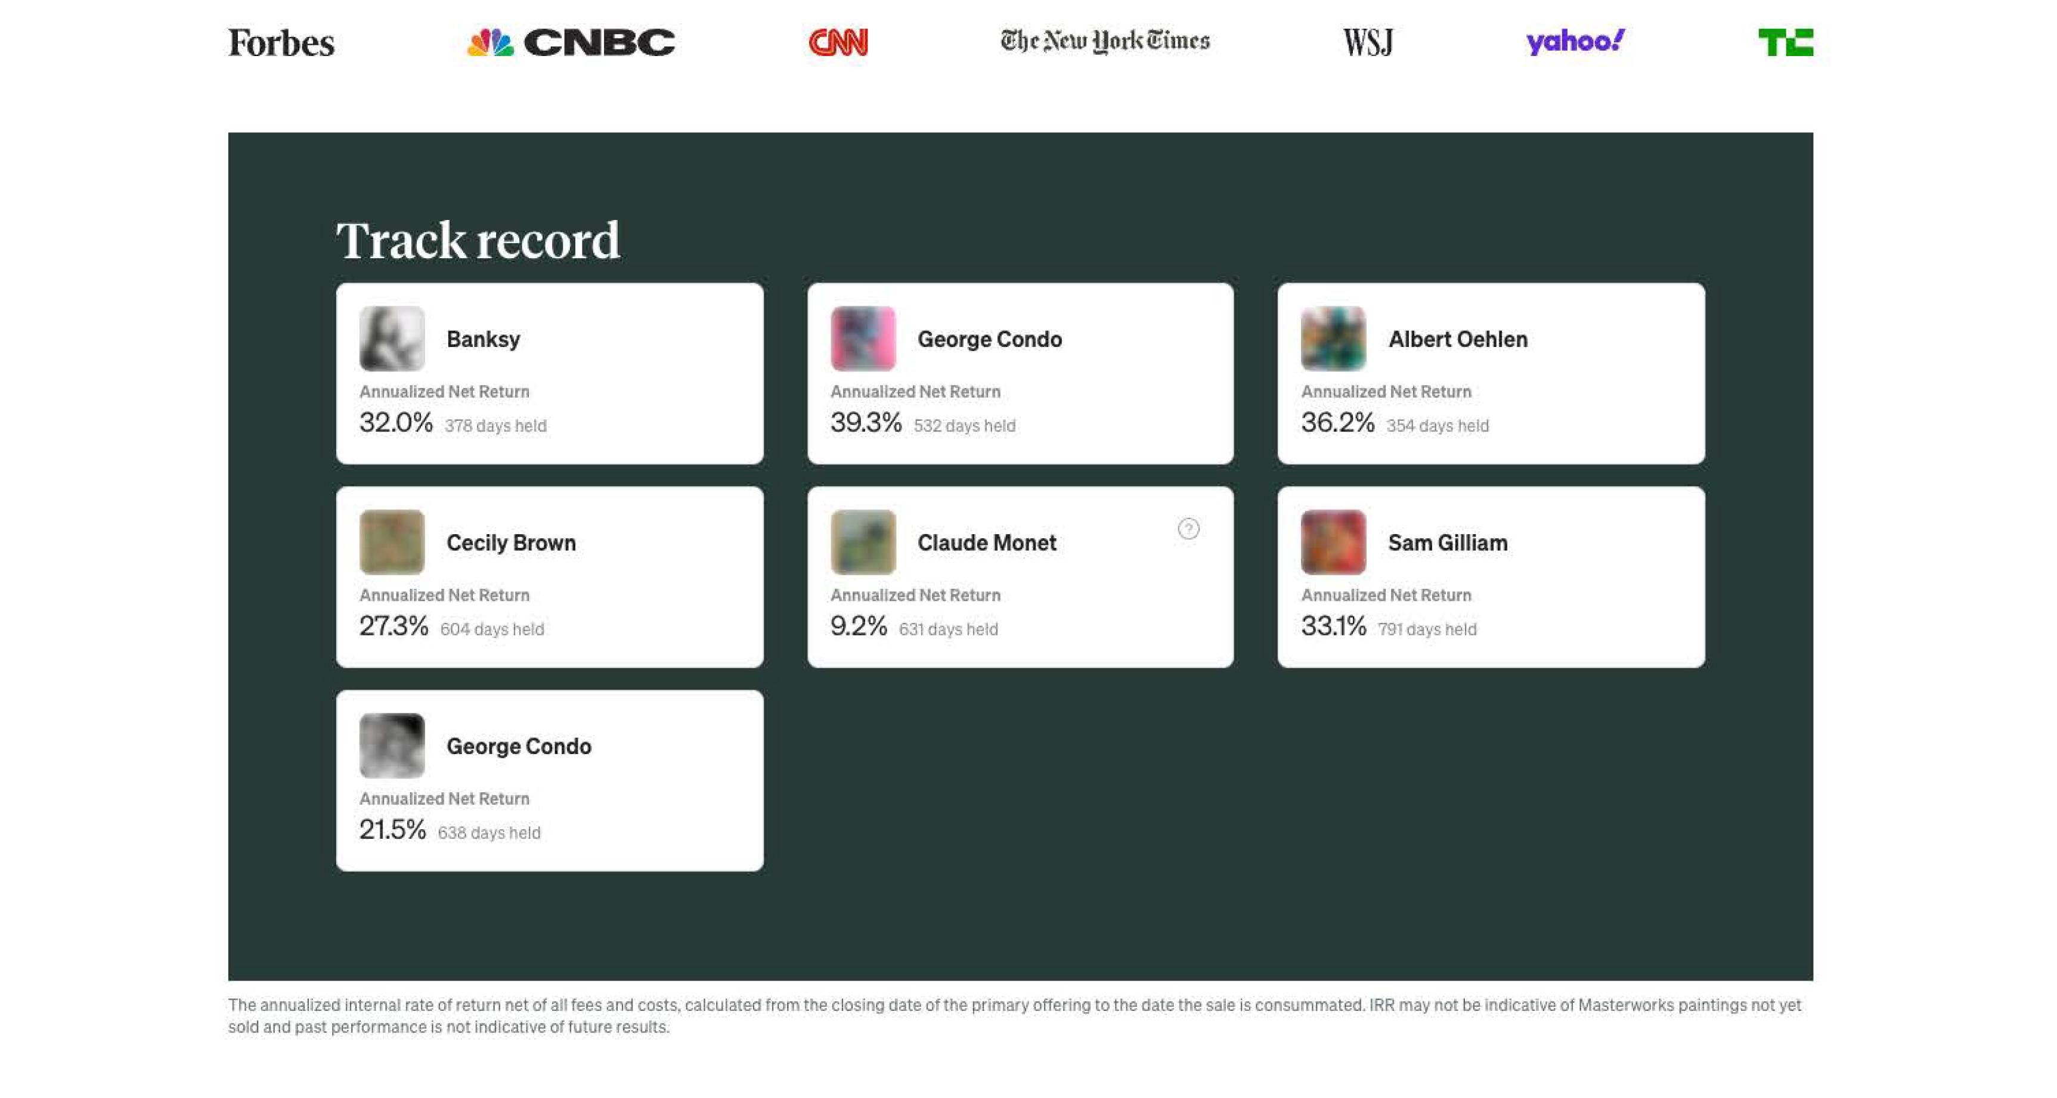Click the Cecily Brown 27.3% return value

coord(394,626)
